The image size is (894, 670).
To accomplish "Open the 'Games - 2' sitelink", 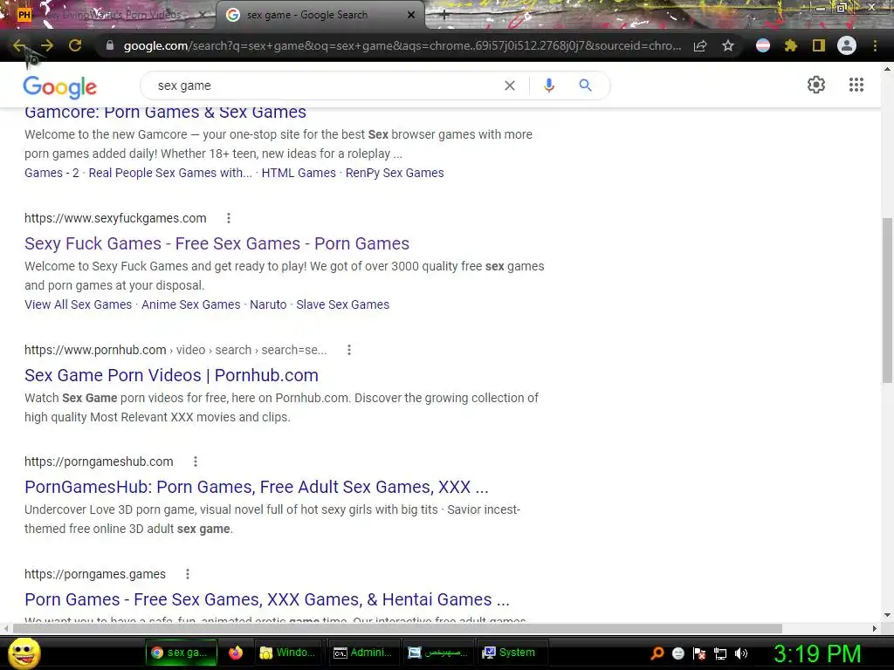I will click(x=52, y=173).
